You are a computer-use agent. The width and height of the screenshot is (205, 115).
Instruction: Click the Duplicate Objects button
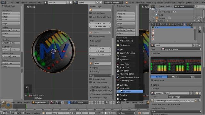pos(11,30)
